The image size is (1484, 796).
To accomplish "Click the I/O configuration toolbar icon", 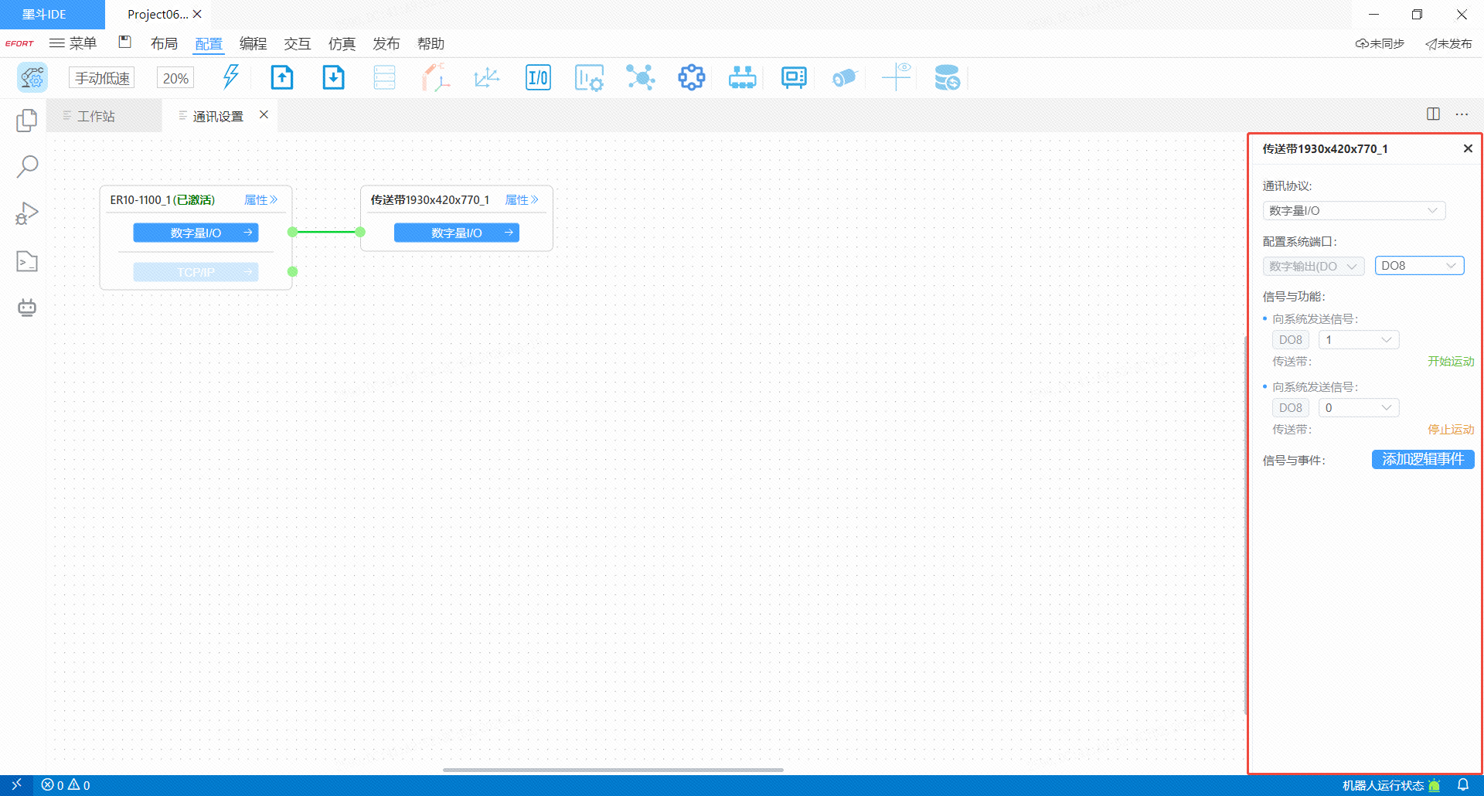I will coord(538,78).
